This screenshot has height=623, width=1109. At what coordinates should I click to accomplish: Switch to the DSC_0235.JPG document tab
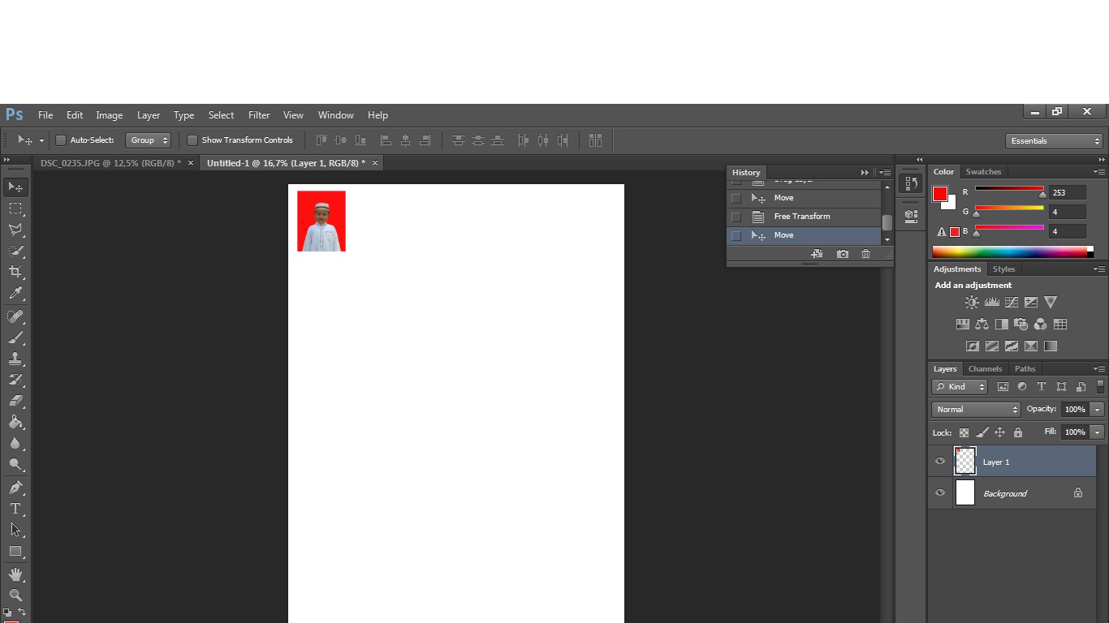pos(110,163)
